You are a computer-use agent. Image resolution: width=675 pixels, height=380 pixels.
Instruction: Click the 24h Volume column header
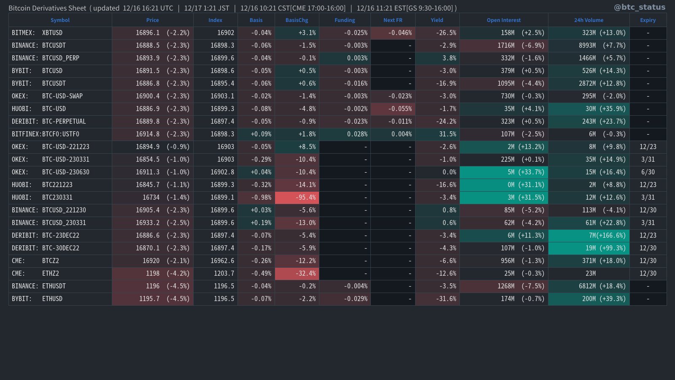(x=589, y=20)
